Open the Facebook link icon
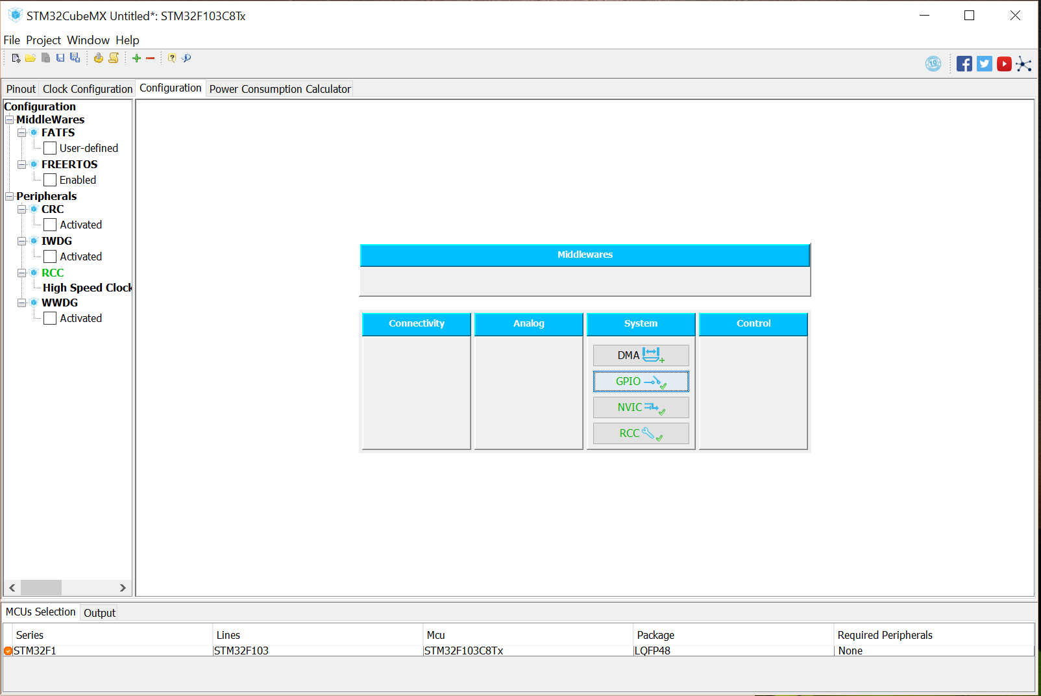 964,64
